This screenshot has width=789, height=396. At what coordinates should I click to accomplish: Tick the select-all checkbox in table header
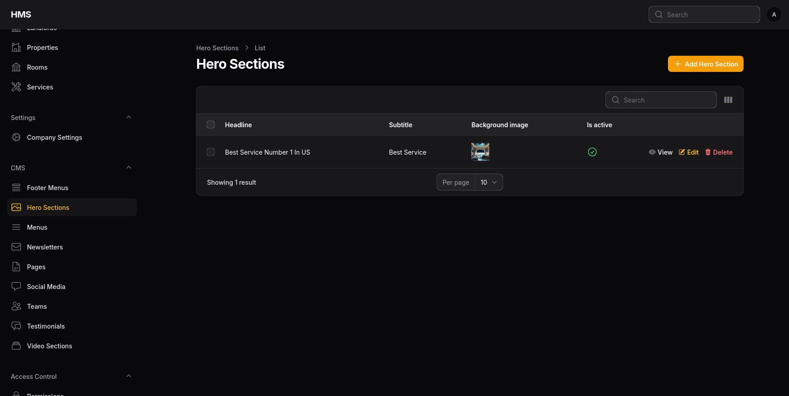point(211,125)
